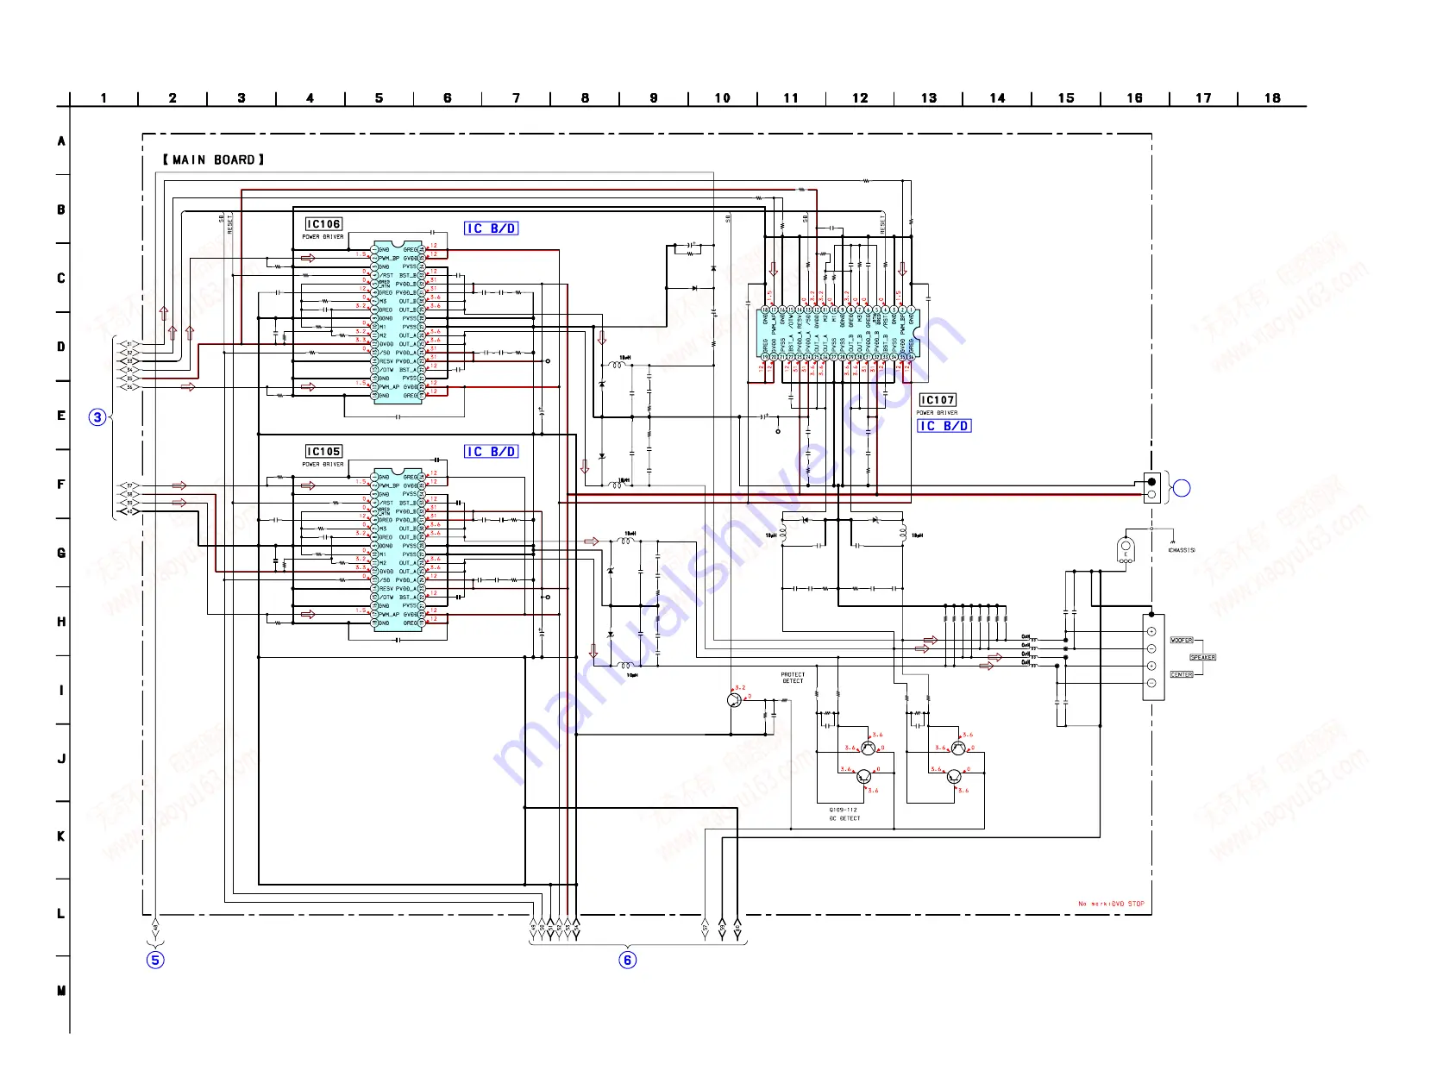This screenshot has height=1089, width=1449.
Task: Click the POWER DRIVER caption under IC106
Action: coord(323,237)
